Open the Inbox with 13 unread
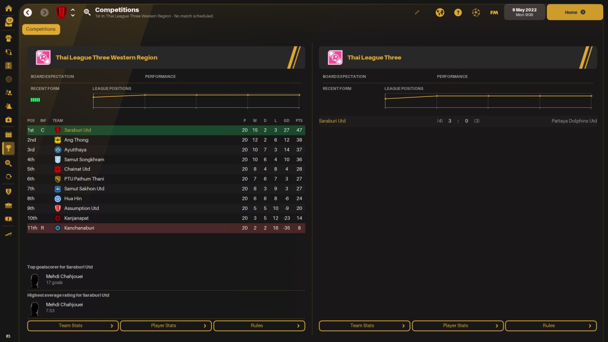This screenshot has width=608, height=342. [x=9, y=22]
